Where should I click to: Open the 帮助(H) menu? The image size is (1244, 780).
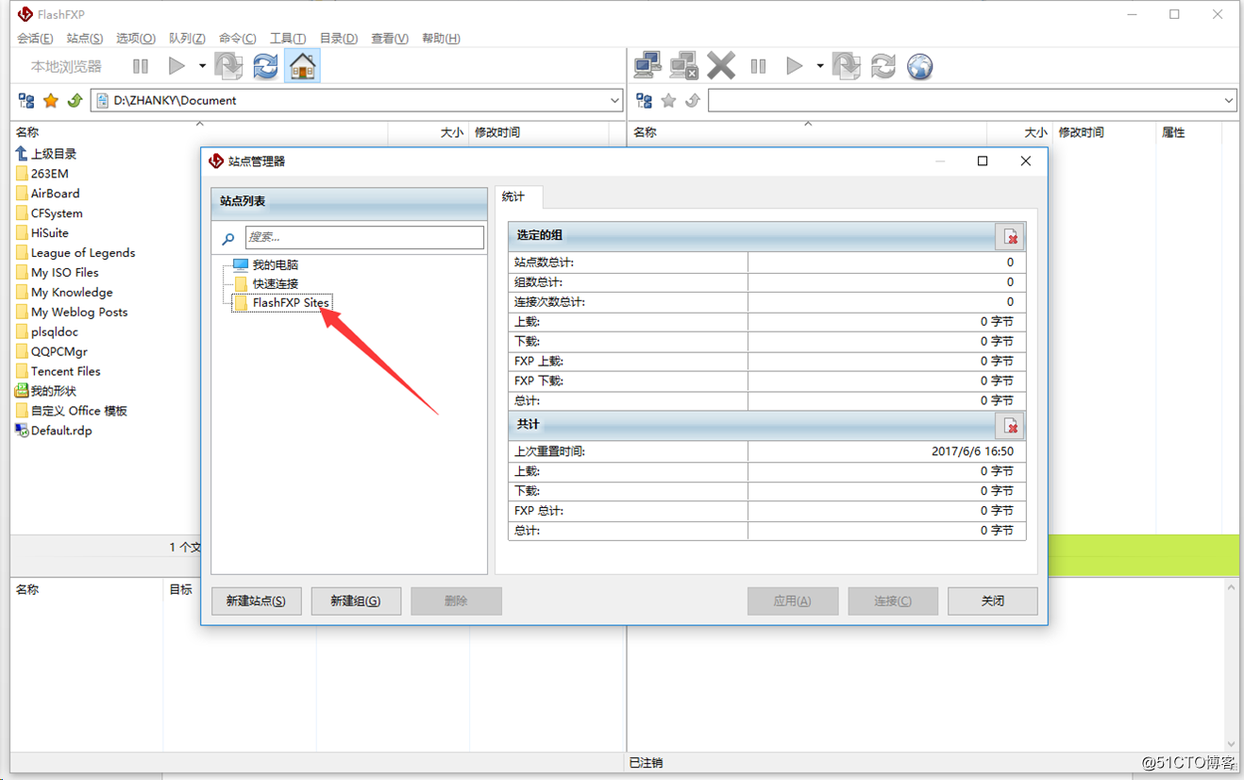(441, 39)
